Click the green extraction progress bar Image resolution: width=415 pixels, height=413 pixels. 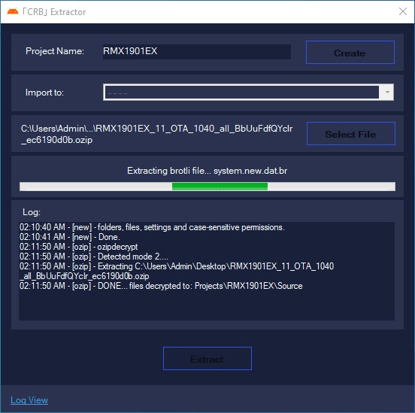click(207, 187)
